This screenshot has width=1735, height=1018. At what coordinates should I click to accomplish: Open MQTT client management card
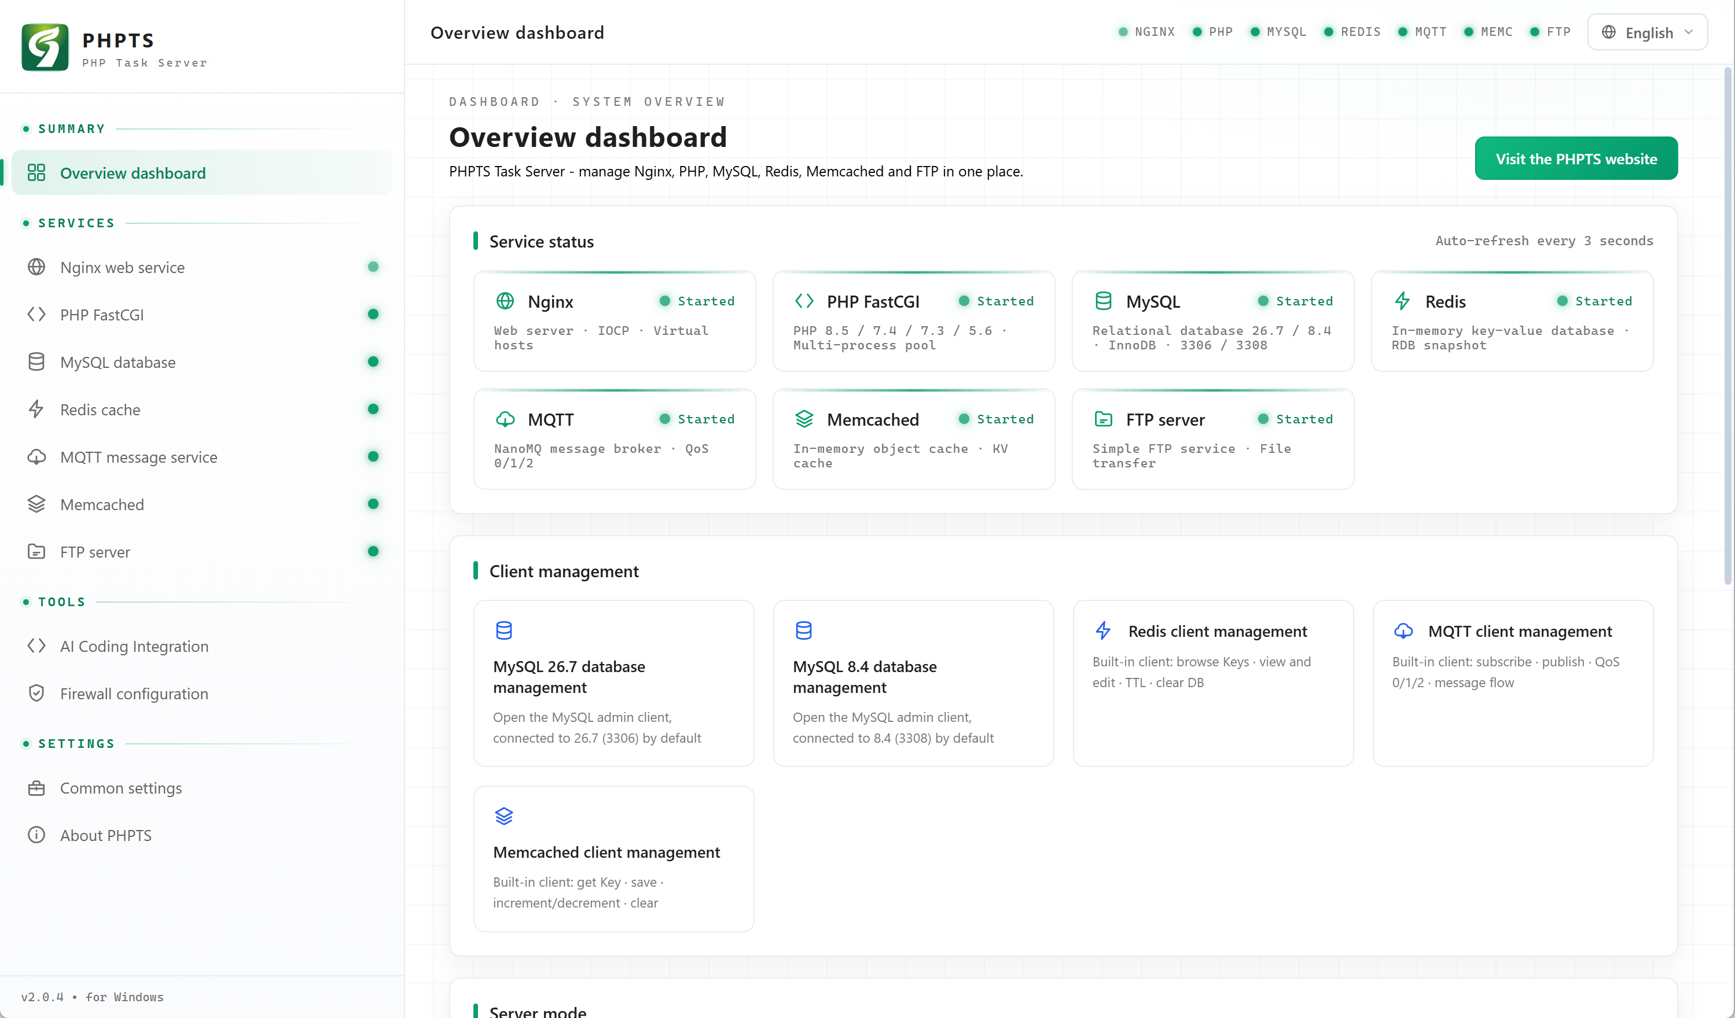click(x=1513, y=683)
